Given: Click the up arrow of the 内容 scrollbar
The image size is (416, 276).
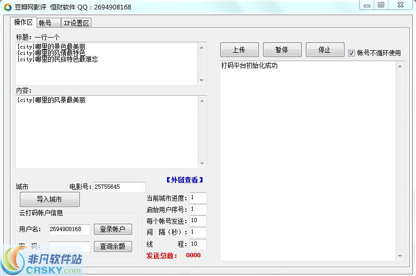Looking at the screenshot, I should pyautogui.click(x=202, y=101).
